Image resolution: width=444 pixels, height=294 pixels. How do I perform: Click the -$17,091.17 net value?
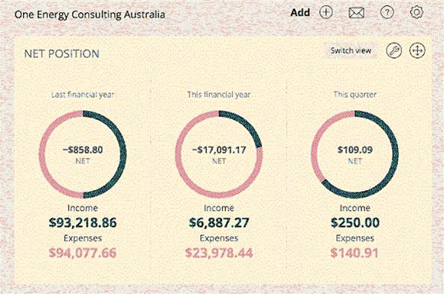(x=219, y=150)
